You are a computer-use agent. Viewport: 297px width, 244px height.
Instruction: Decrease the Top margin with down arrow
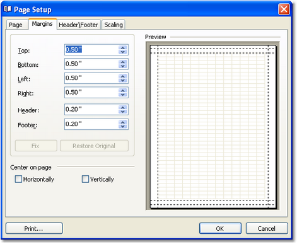[x=123, y=52]
